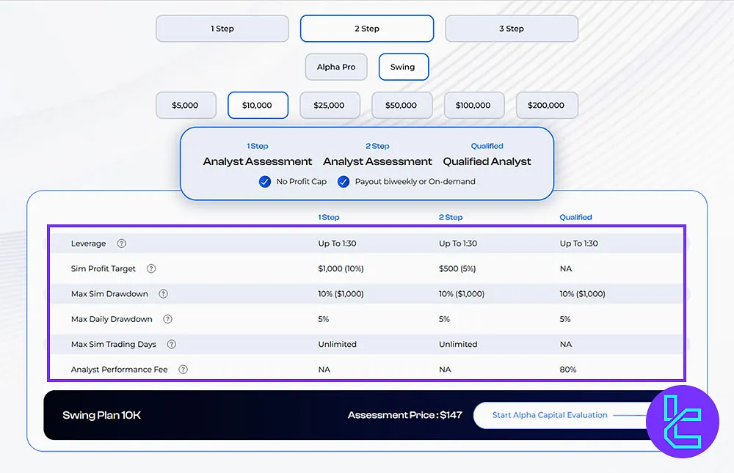Click the Sim Profit Target label
This screenshot has width=734, height=473.
click(103, 268)
